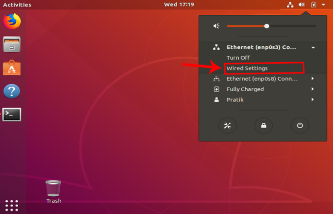Open the Trash desktop icon
This screenshot has height=214, width=333.
53,188
